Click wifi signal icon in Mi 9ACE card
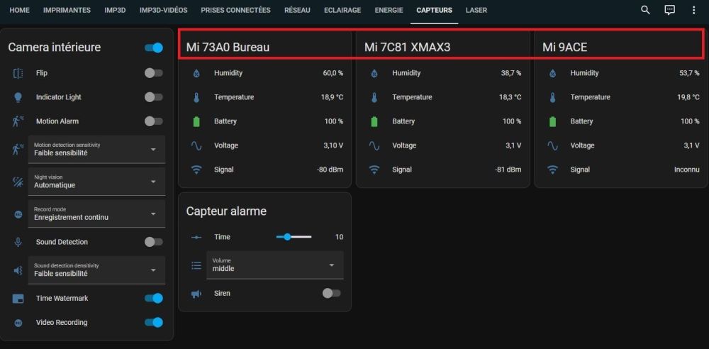 [x=552, y=170]
